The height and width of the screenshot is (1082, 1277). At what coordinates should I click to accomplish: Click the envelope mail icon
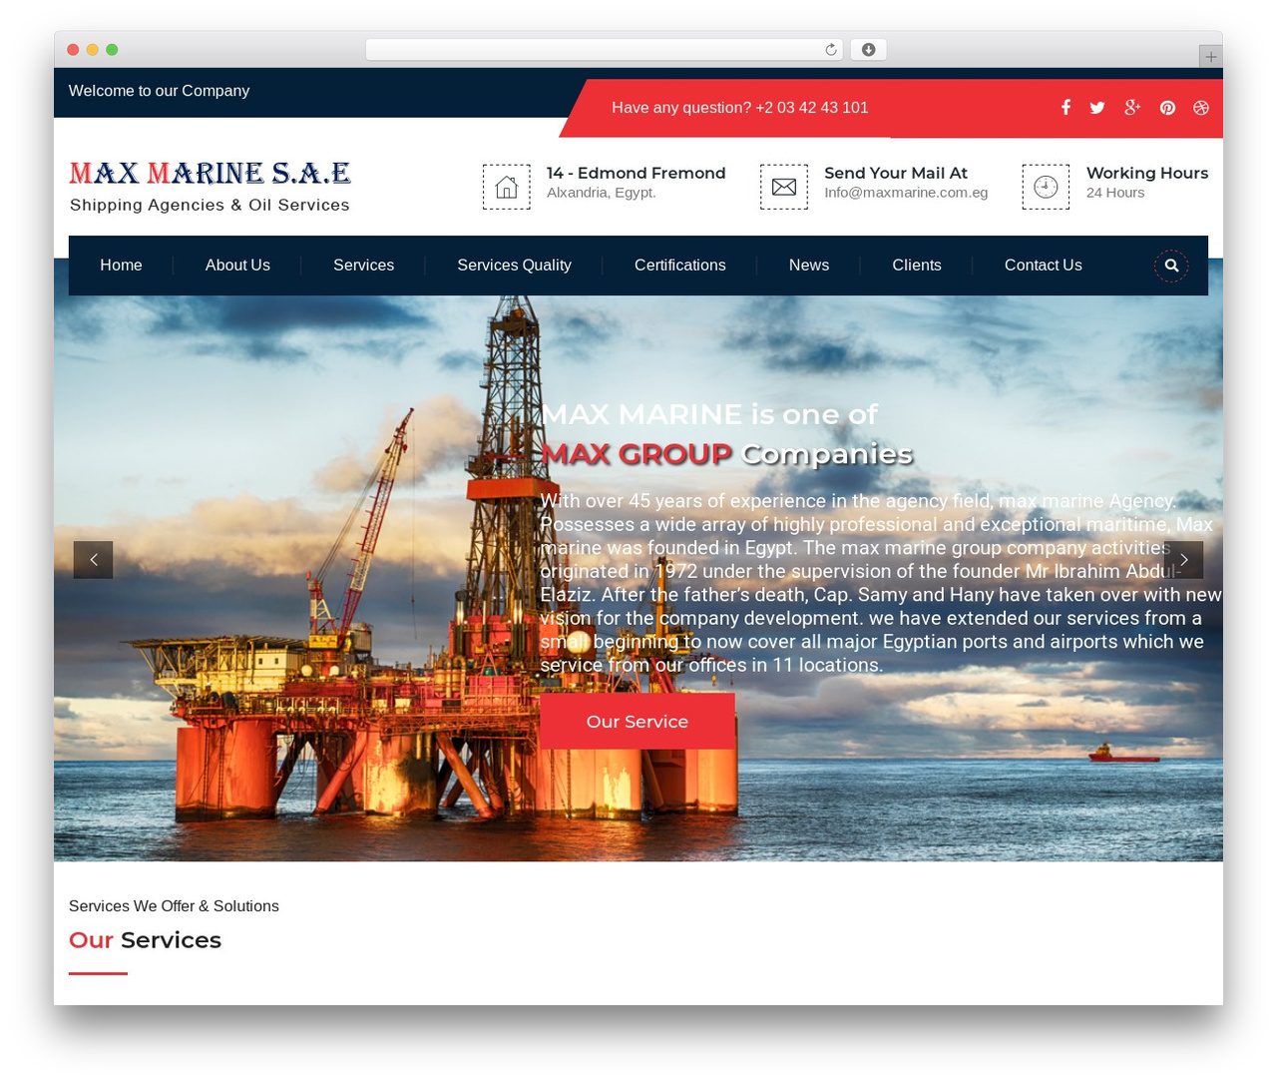tap(784, 187)
